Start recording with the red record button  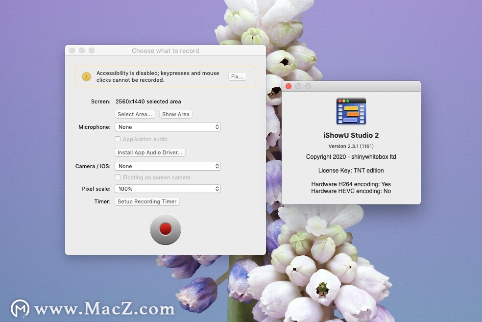coord(166,229)
